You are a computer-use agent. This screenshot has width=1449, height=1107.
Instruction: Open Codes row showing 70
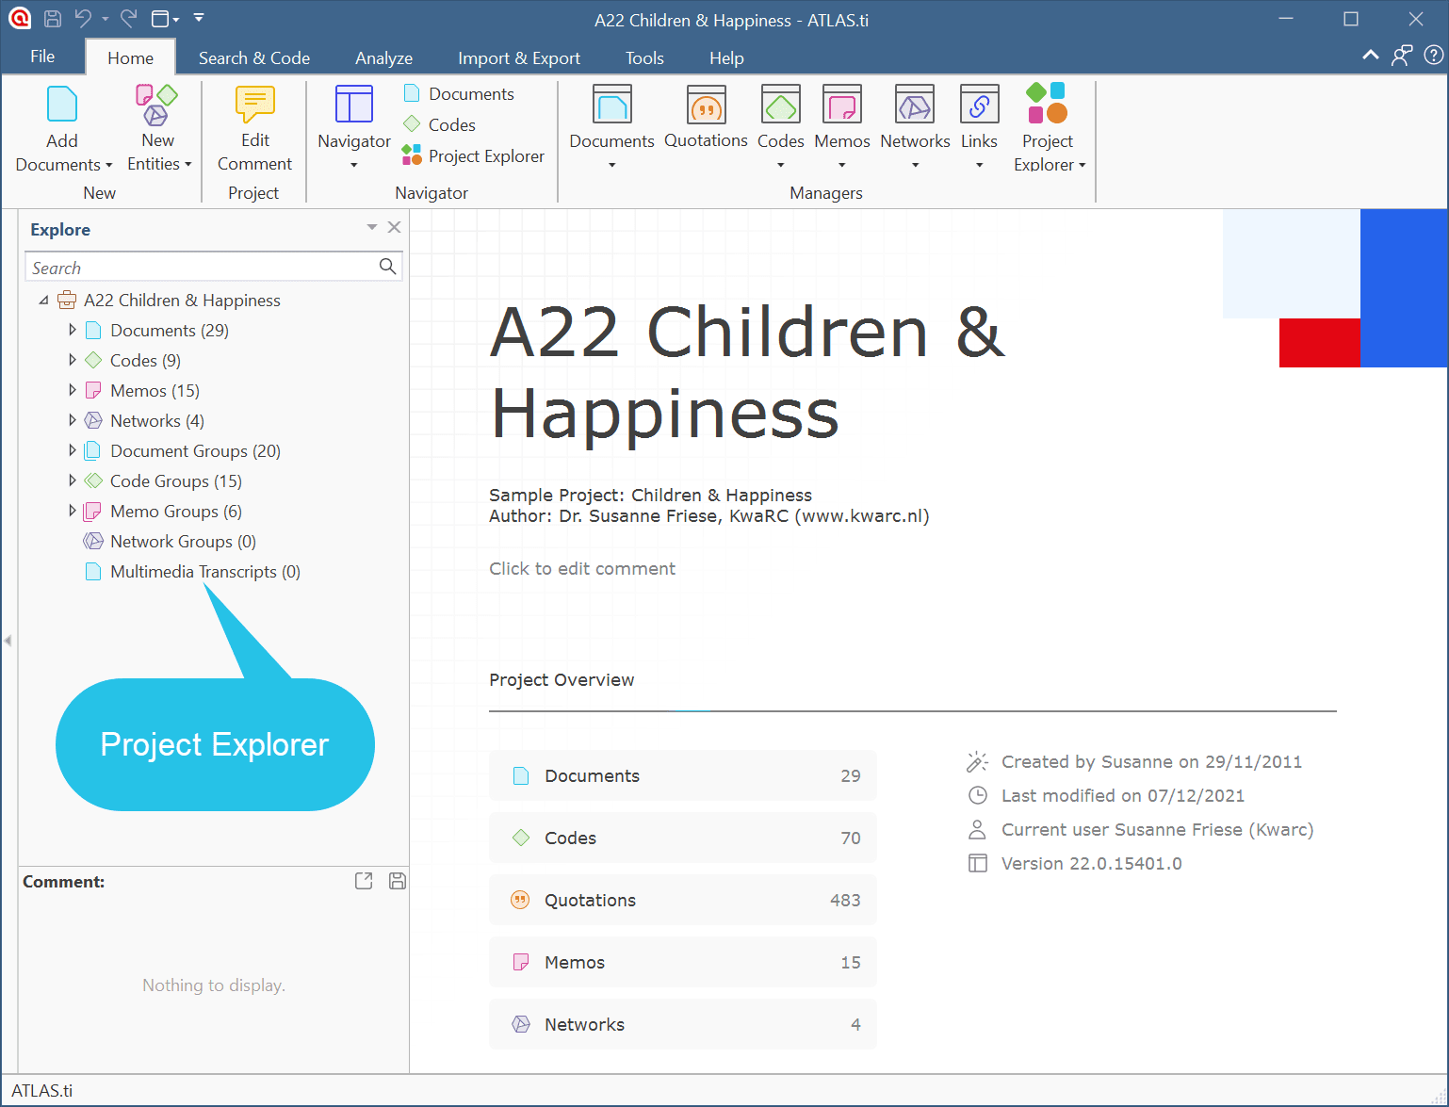683,838
